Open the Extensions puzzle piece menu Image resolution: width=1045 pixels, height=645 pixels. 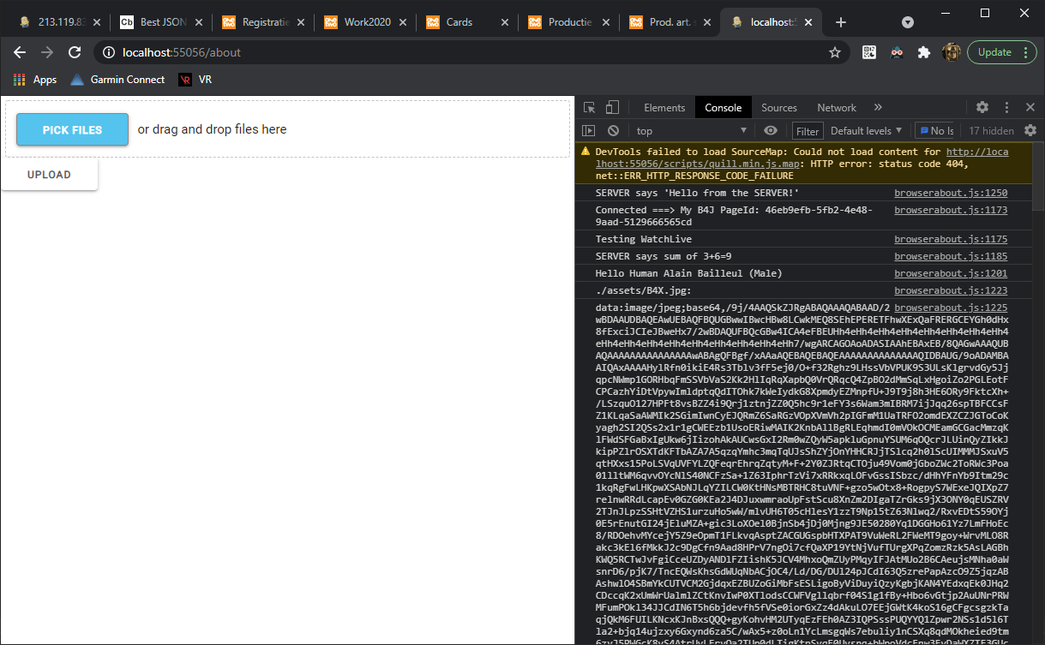click(924, 52)
